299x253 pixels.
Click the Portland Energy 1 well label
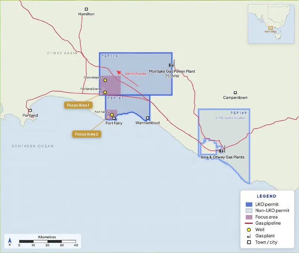92,89
